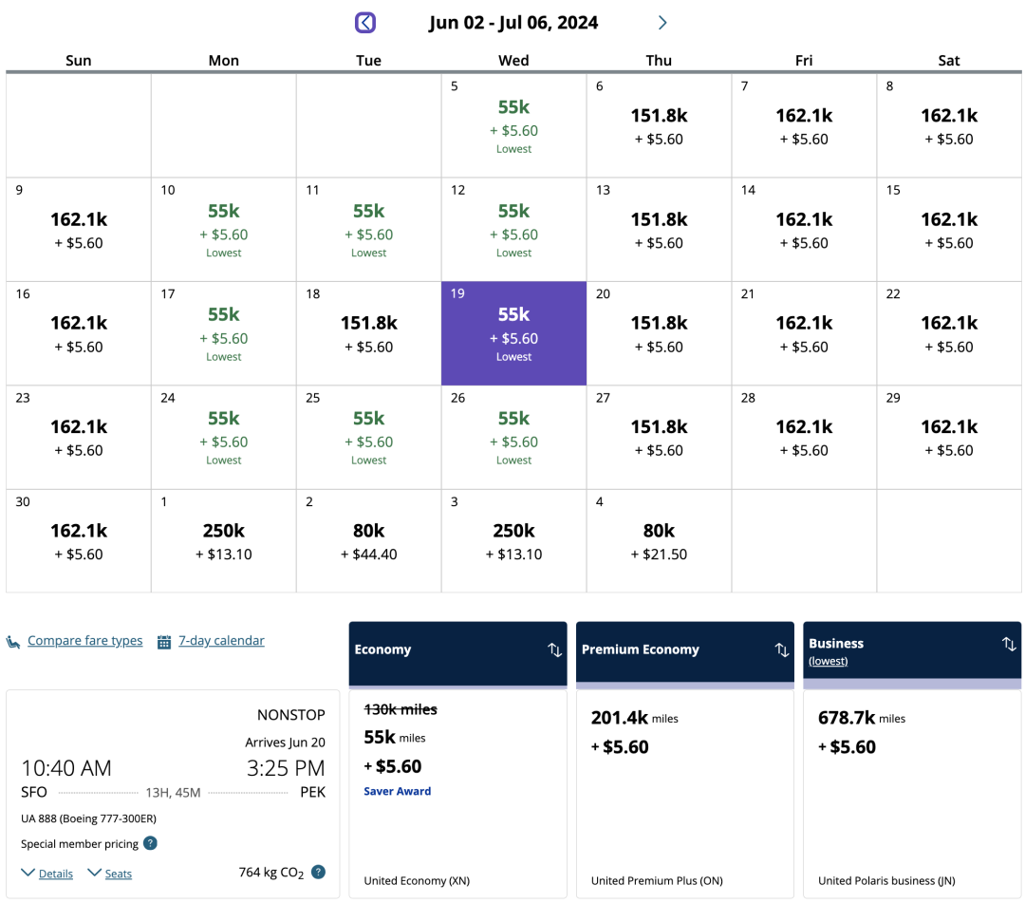Expand flight Details chevron
The width and height of the screenshot is (1025, 903).
[28, 873]
